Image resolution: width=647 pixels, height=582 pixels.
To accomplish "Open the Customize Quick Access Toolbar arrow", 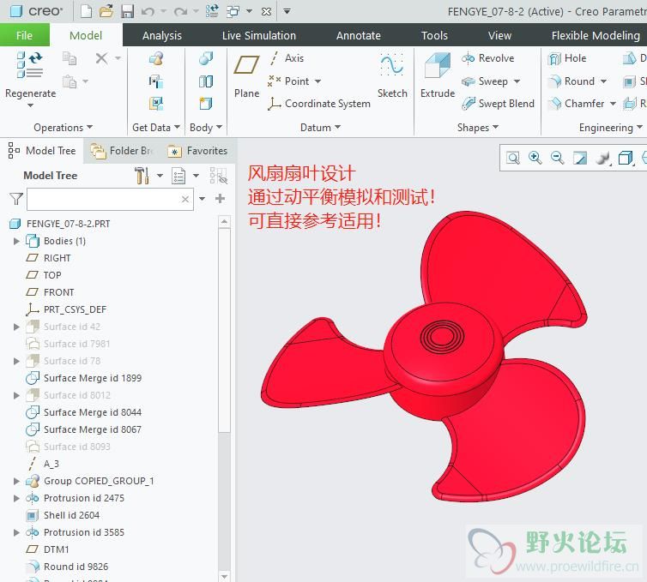I will (x=287, y=11).
